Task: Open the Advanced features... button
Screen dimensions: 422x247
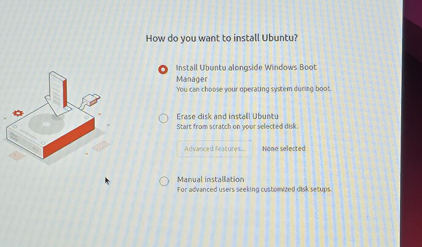Action: coord(215,149)
